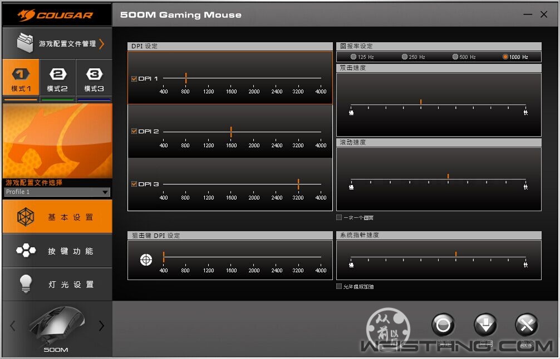Select the 500M mouse thumbnail
This screenshot has height=359, width=560.
(56, 326)
